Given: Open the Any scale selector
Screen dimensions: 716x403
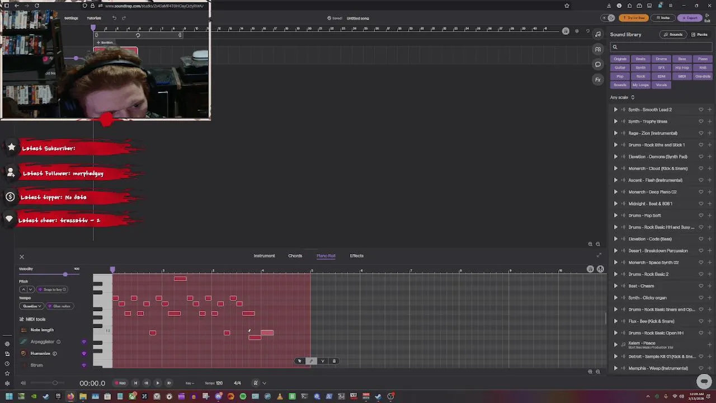Looking at the screenshot, I should coord(622,97).
